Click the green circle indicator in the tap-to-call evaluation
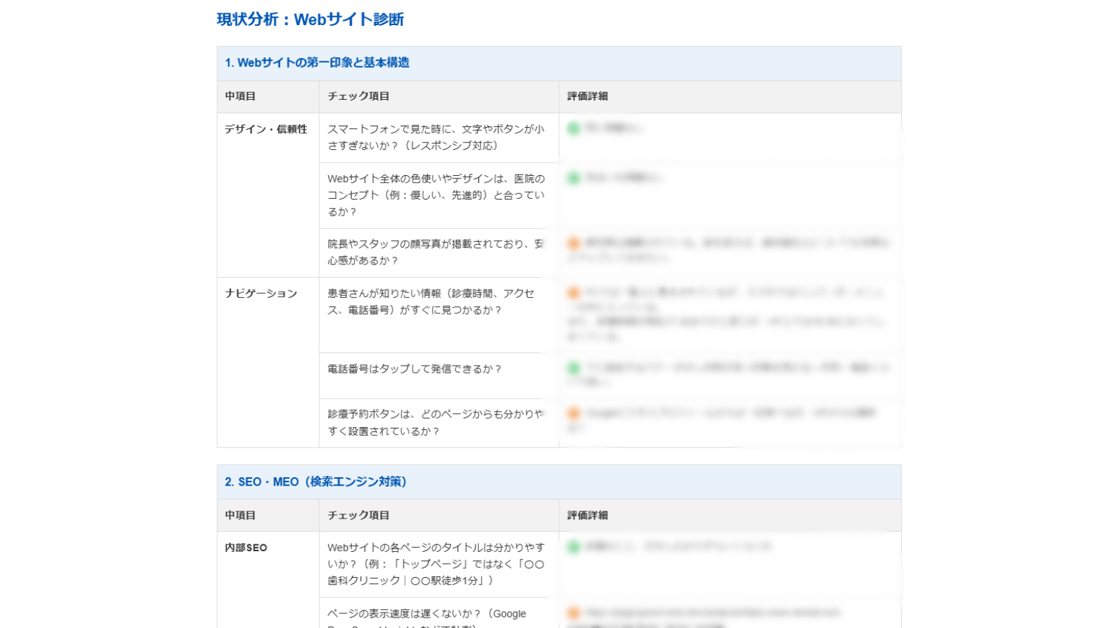Screen dimensions: 1117x628 click(572, 368)
